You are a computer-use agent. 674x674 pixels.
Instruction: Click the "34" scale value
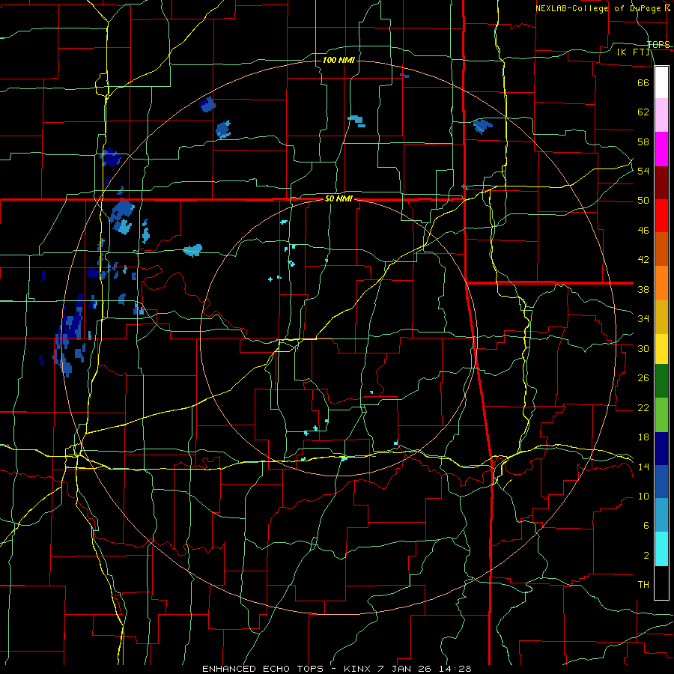click(643, 319)
